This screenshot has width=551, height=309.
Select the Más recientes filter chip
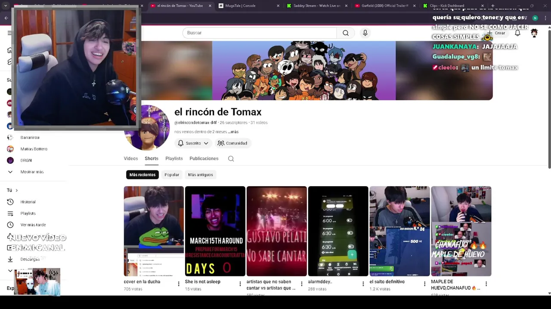point(142,175)
